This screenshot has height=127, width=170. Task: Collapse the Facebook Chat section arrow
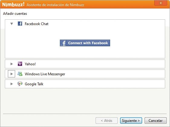11,24
